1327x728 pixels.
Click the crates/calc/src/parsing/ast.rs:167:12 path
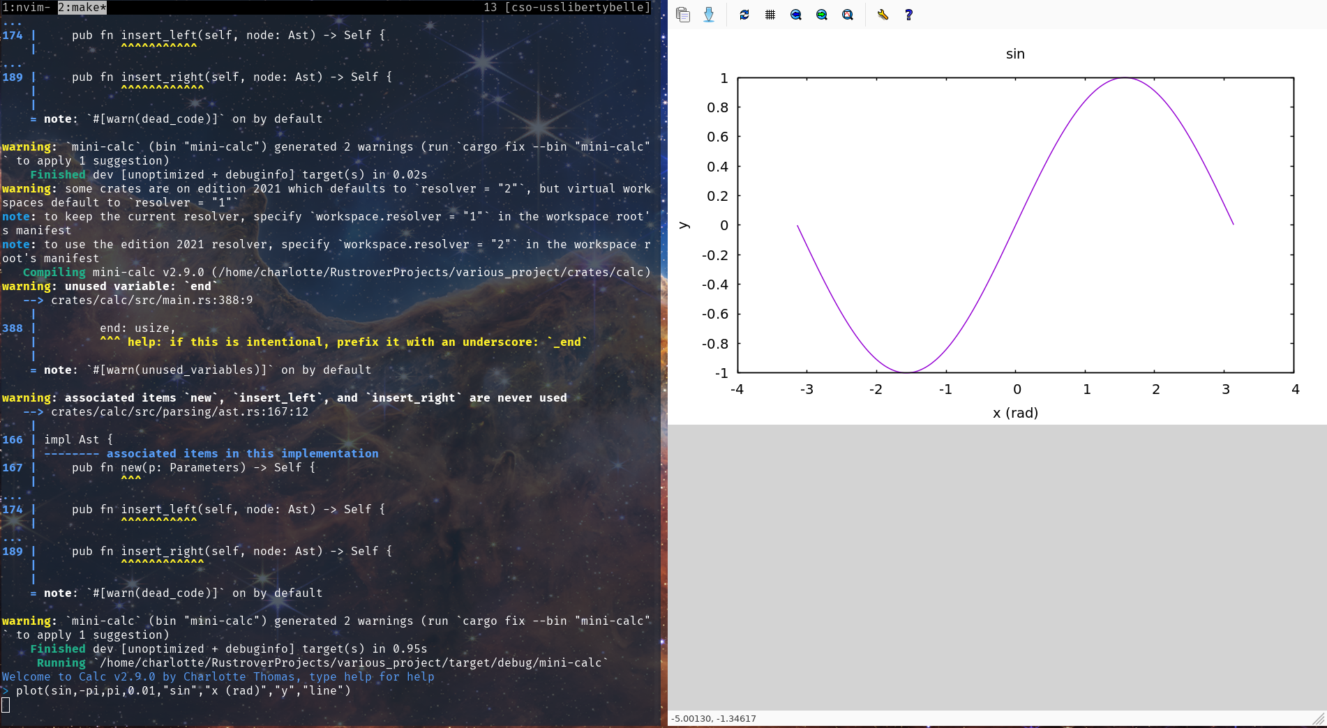179,411
